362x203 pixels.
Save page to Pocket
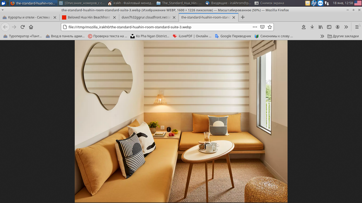click(x=262, y=27)
